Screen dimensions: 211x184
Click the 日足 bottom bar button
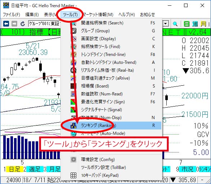[x=14, y=169]
